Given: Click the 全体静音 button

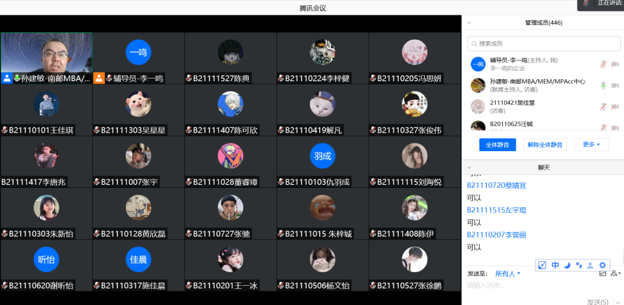Looking at the screenshot, I should click(498, 145).
